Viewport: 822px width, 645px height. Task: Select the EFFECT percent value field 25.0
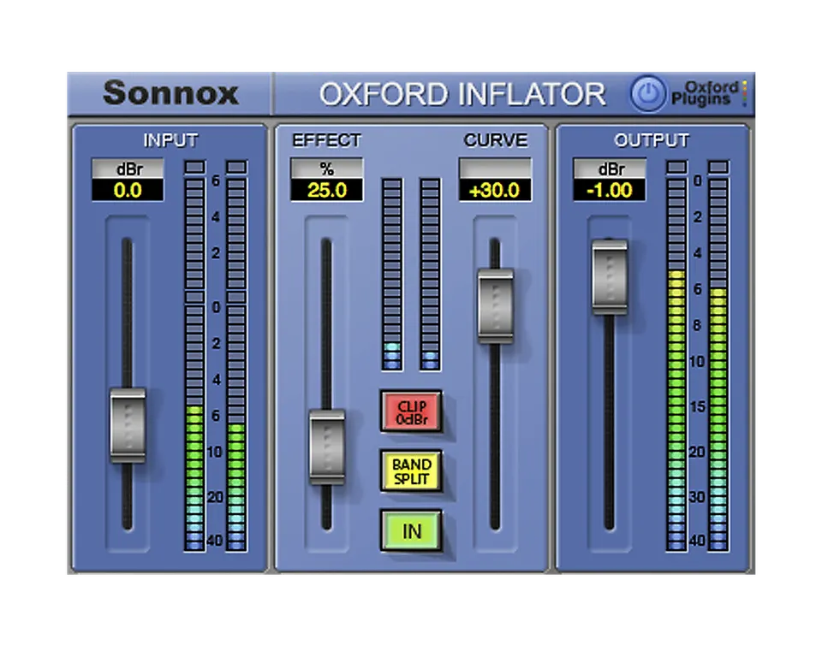[326, 190]
